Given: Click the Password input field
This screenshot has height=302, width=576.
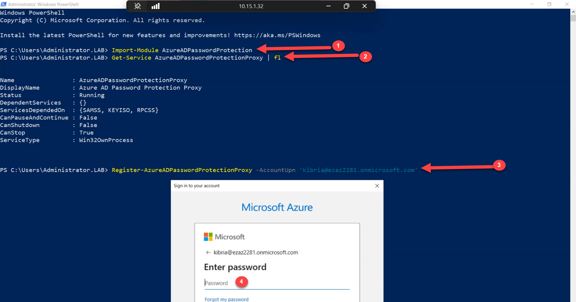Looking at the screenshot, I should coord(277,283).
